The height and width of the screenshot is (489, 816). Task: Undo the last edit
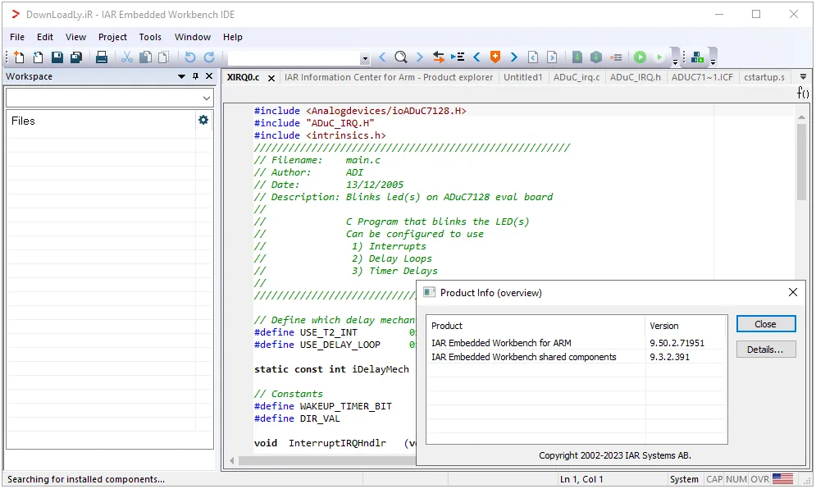point(190,57)
